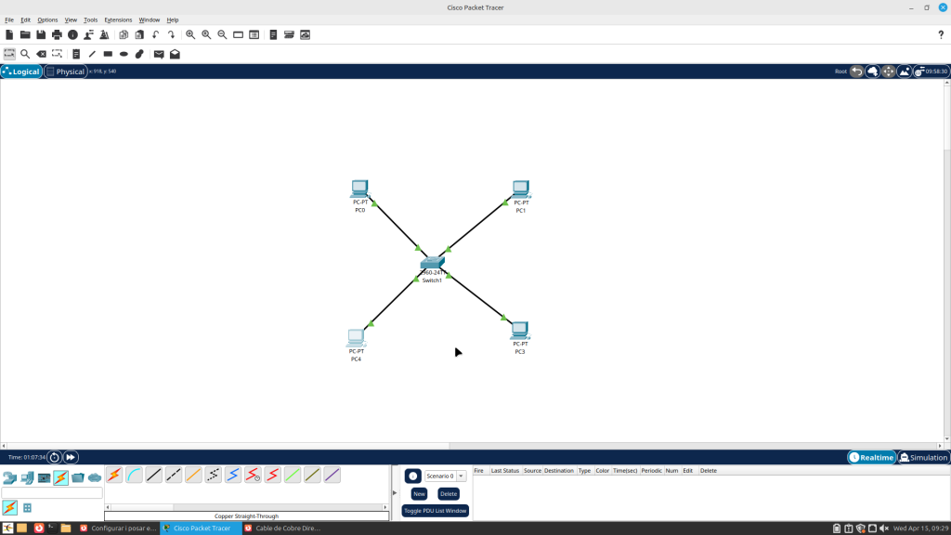
Task: Open the Extensions menu
Action: (118, 20)
